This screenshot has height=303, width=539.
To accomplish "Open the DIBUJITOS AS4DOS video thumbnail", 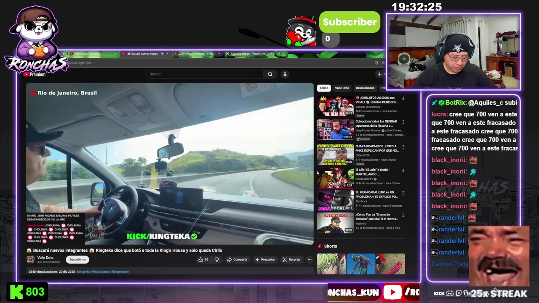I will coord(335,106).
